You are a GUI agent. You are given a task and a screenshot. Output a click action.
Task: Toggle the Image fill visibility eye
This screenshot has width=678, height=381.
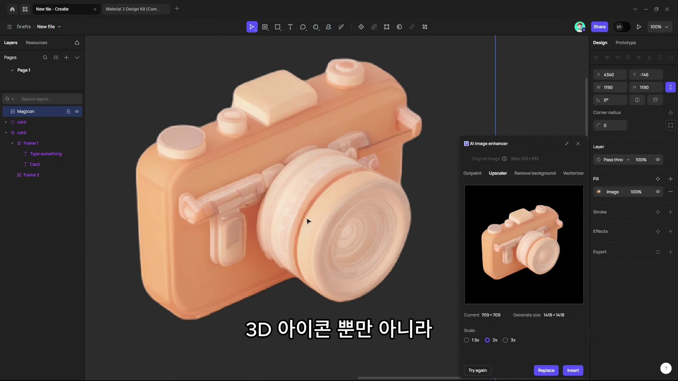click(x=658, y=192)
